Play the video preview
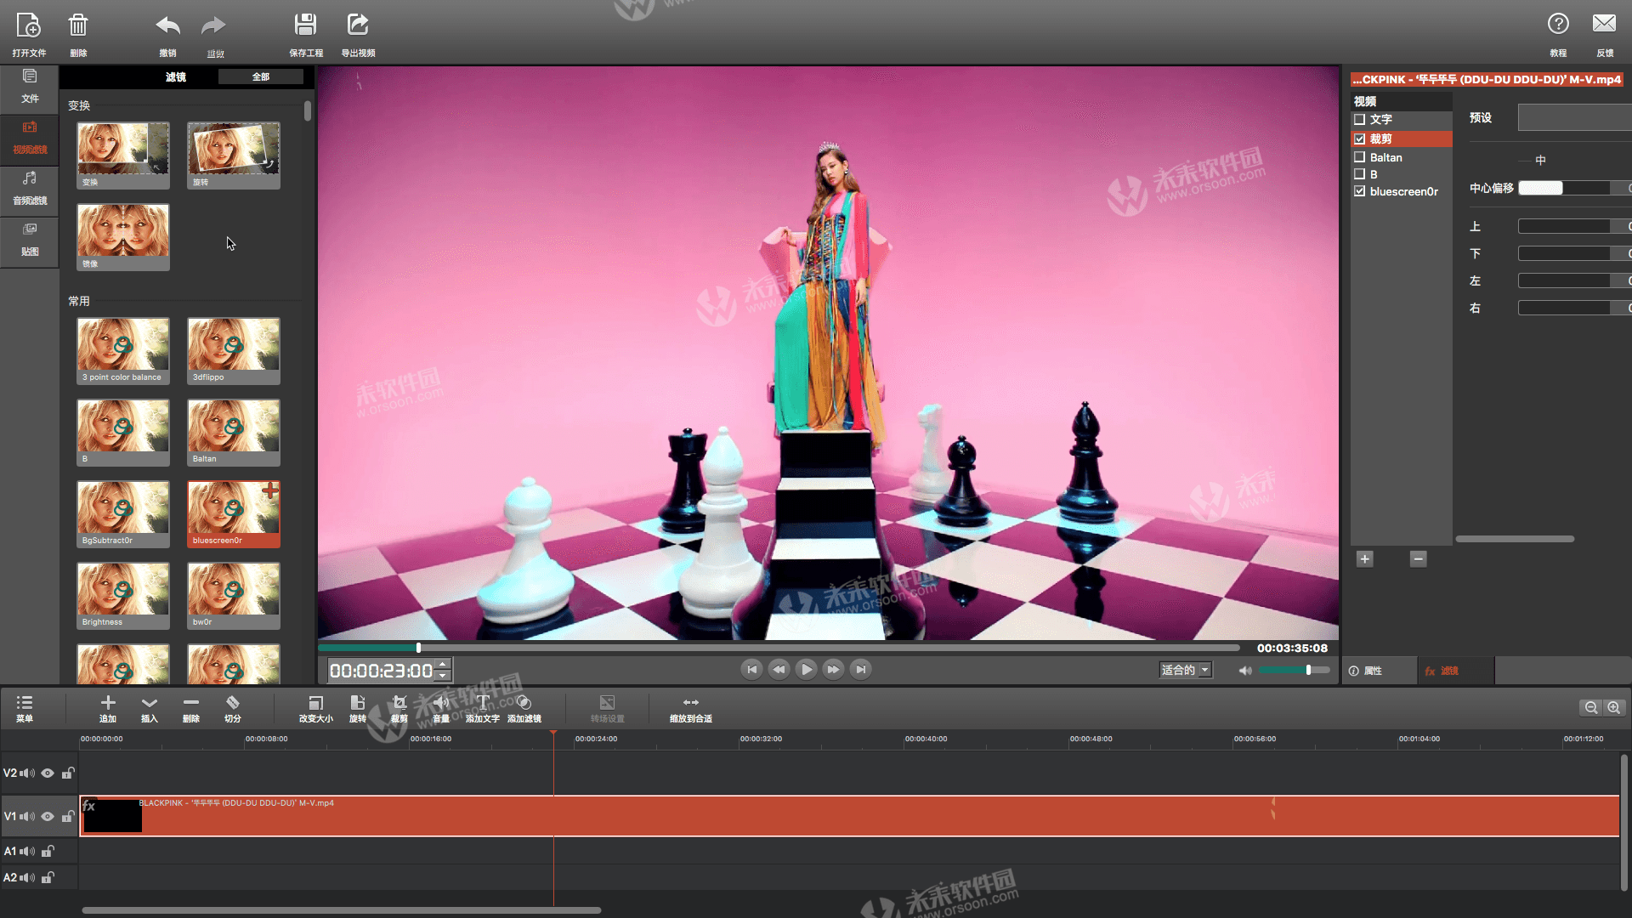 click(x=806, y=670)
